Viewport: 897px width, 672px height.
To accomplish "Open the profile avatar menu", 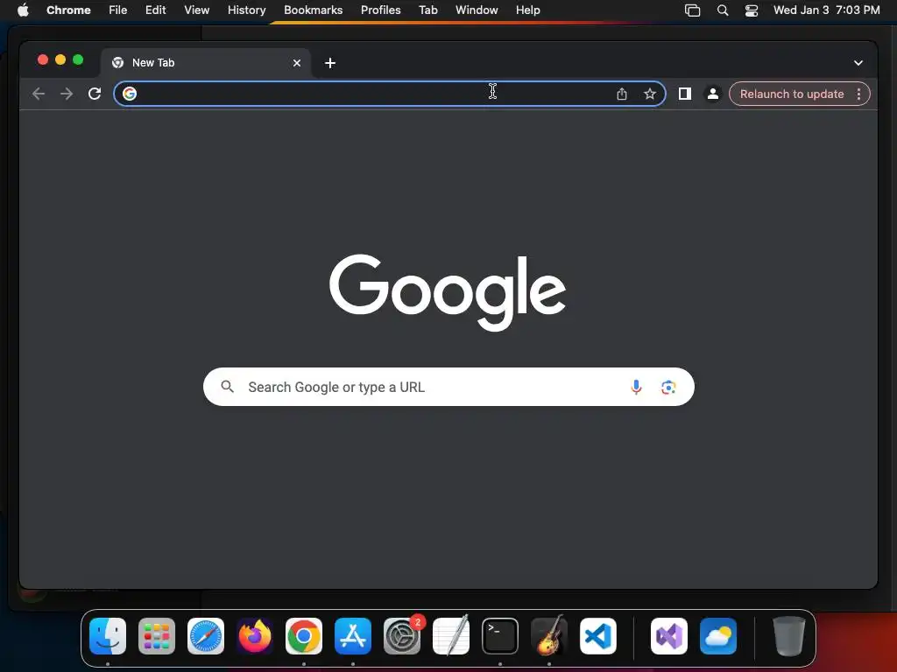I will (x=713, y=94).
